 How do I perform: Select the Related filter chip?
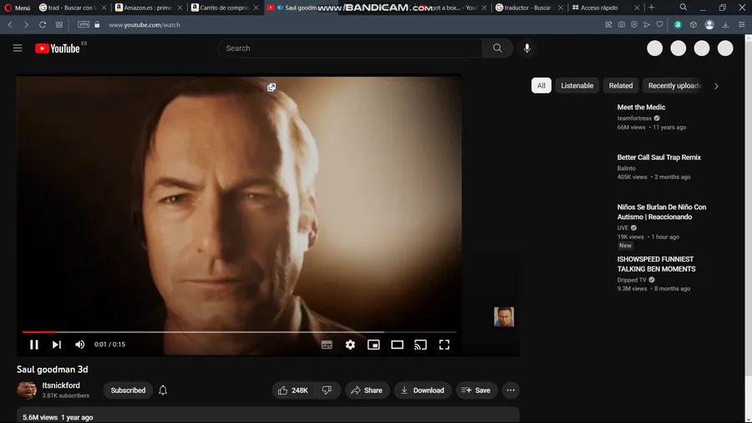[x=621, y=85]
